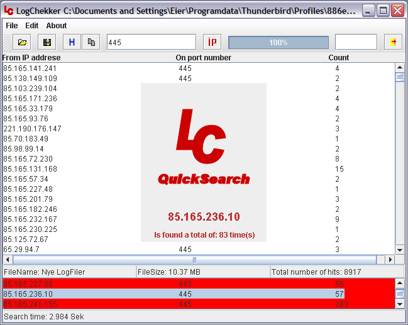Image resolution: width=408 pixels, height=325 pixels.
Task: Click the empty field beside the progress bar
Action: pyautogui.click(x=356, y=42)
